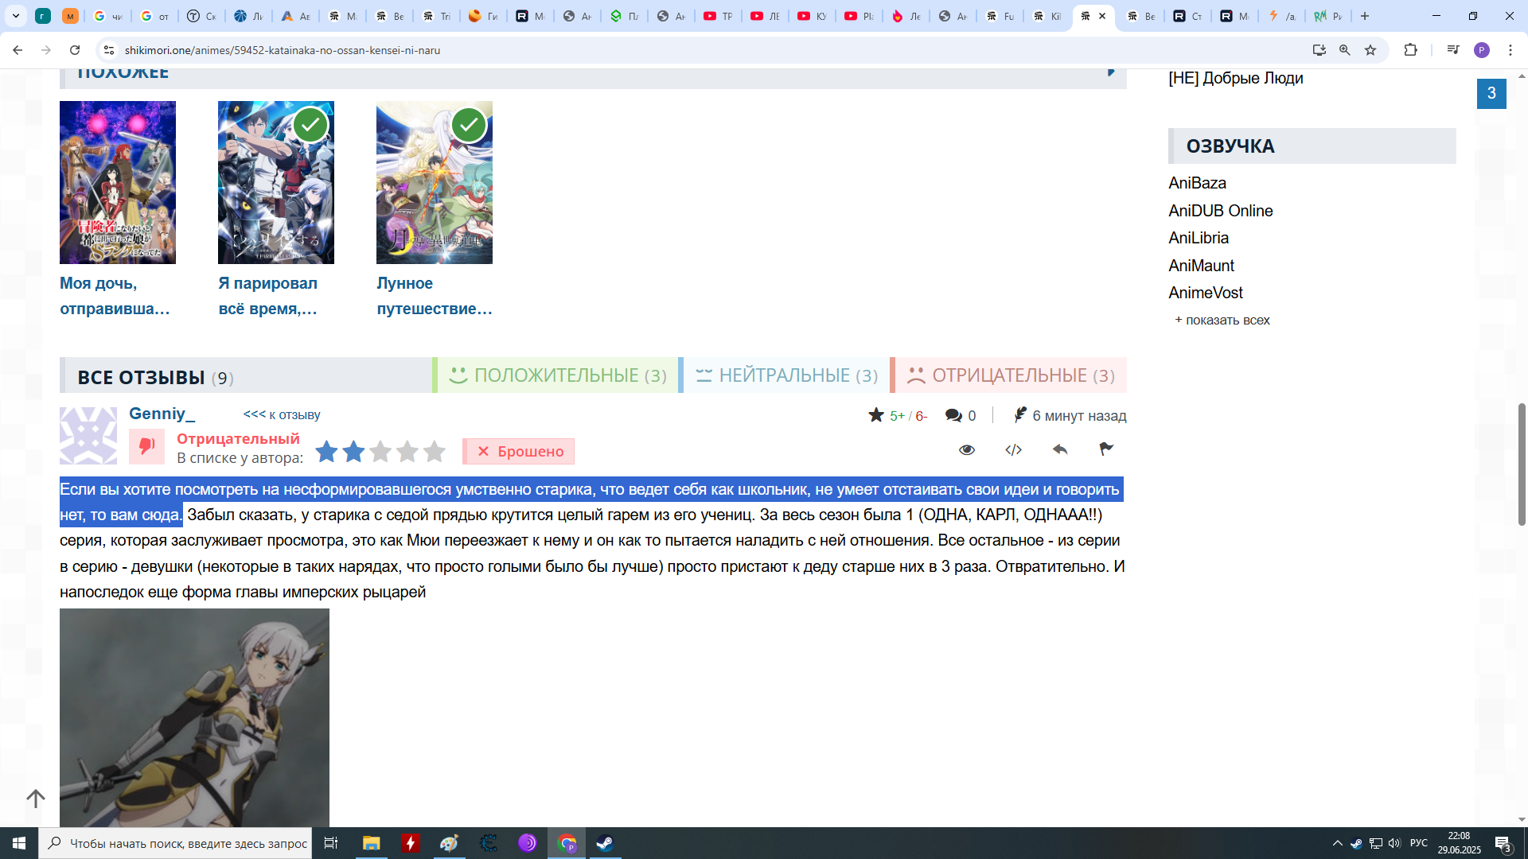The height and width of the screenshot is (859, 1528).
Task: Open the Chrome tab search dropdown
Action: 16,16
